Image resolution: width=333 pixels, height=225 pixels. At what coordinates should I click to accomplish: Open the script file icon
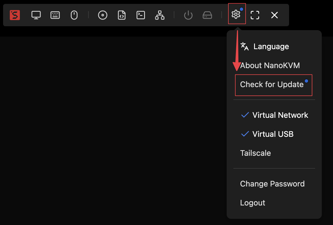pyautogui.click(x=122, y=15)
